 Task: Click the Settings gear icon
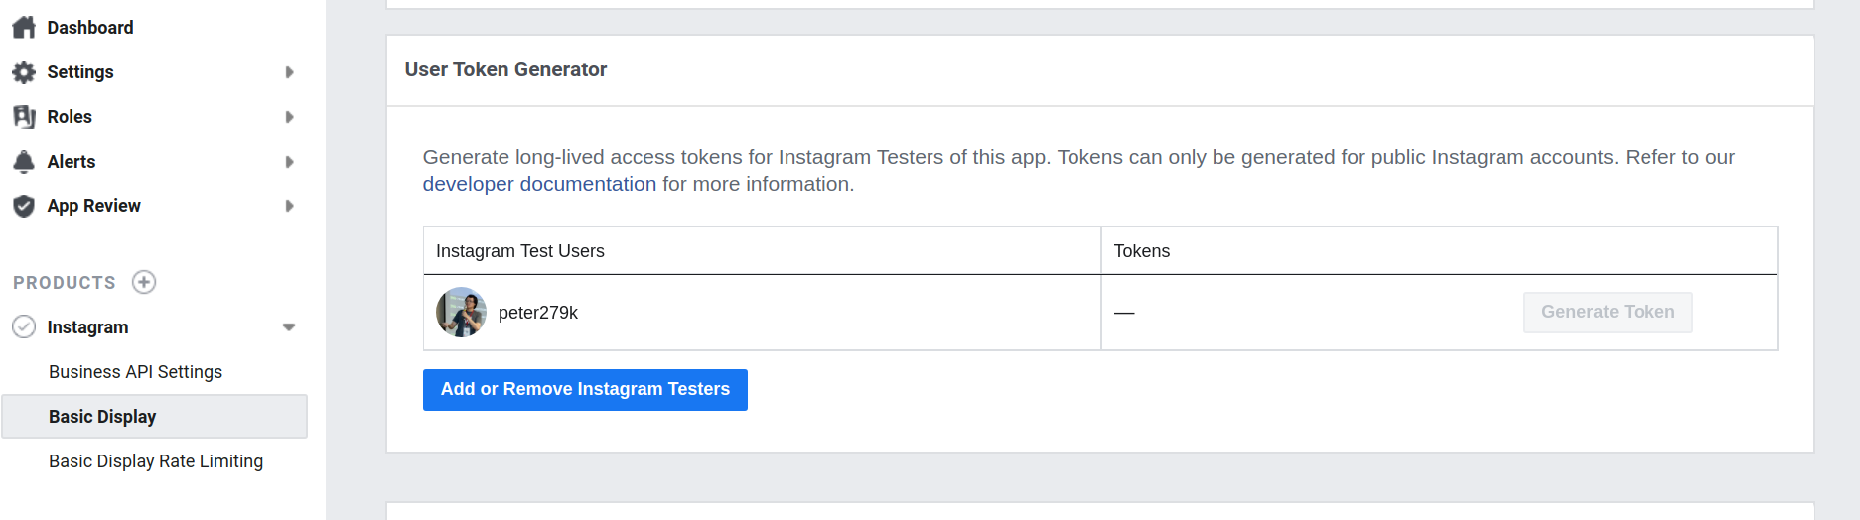[24, 72]
